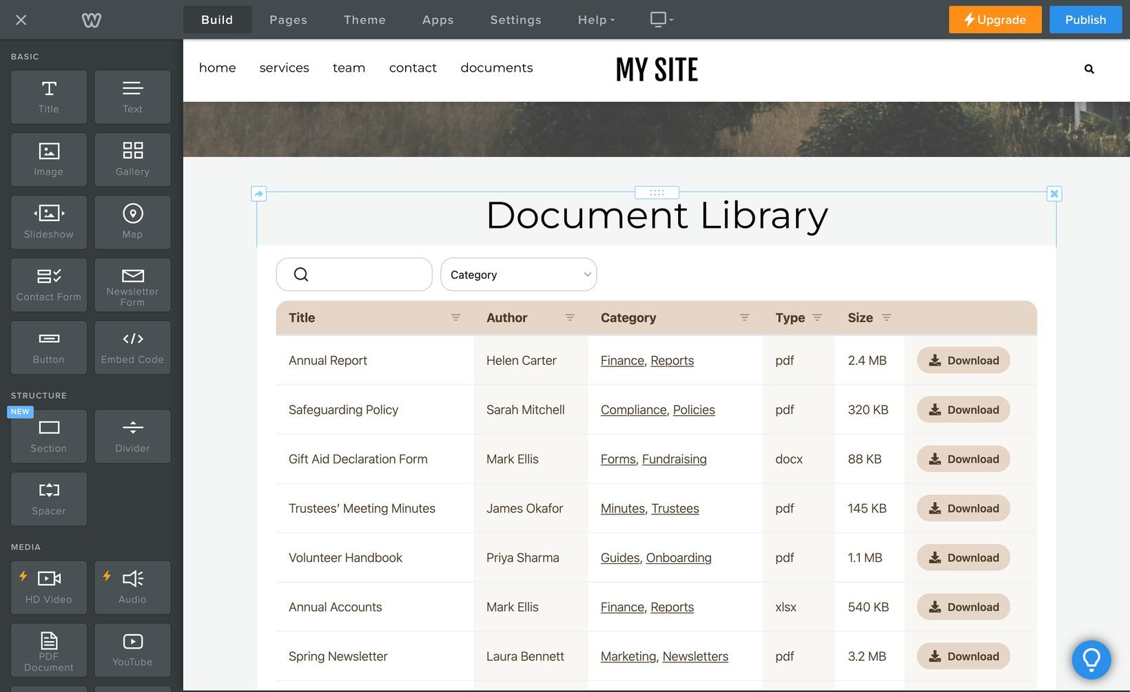Viewport: 1130px width, 692px height.
Task: Switch to the Build tab
Action: point(217,20)
